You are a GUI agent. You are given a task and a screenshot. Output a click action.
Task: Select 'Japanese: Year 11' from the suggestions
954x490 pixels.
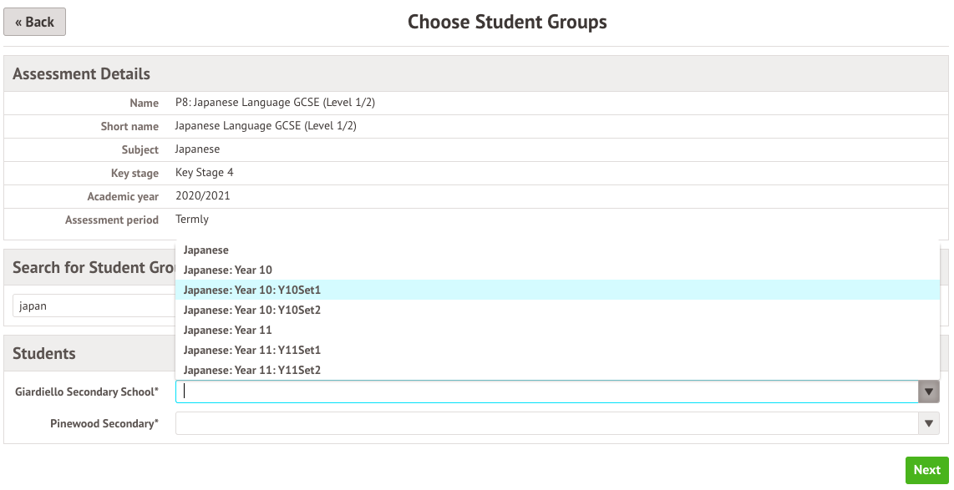pyautogui.click(x=228, y=330)
